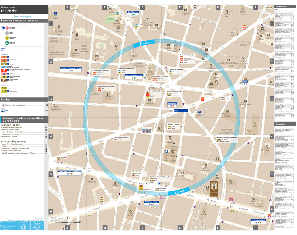Select the Metro line 7 icon in the legend
Image resolution: width=297 pixels, height=235 pixels.
click(x=7, y=28)
